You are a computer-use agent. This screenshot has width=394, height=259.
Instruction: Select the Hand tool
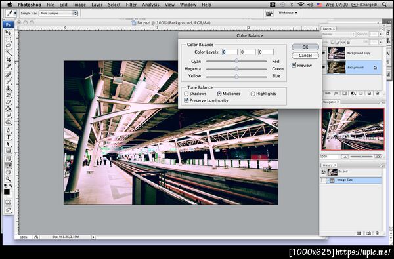point(9,172)
